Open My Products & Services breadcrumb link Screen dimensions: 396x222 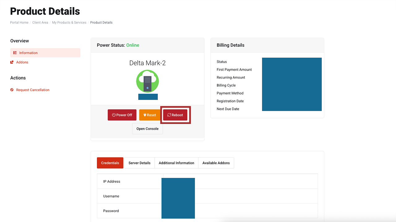pos(69,23)
